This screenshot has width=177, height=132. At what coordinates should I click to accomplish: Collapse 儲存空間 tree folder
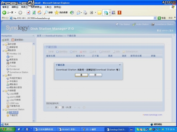click(3, 45)
